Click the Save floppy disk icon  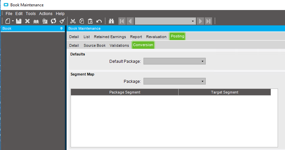pyautogui.click(x=19, y=21)
